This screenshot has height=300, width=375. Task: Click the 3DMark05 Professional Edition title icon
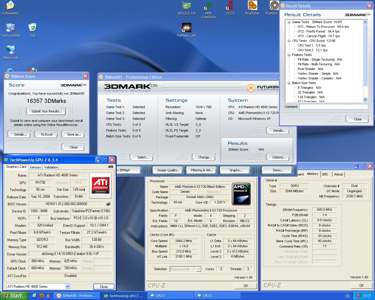coord(101,77)
